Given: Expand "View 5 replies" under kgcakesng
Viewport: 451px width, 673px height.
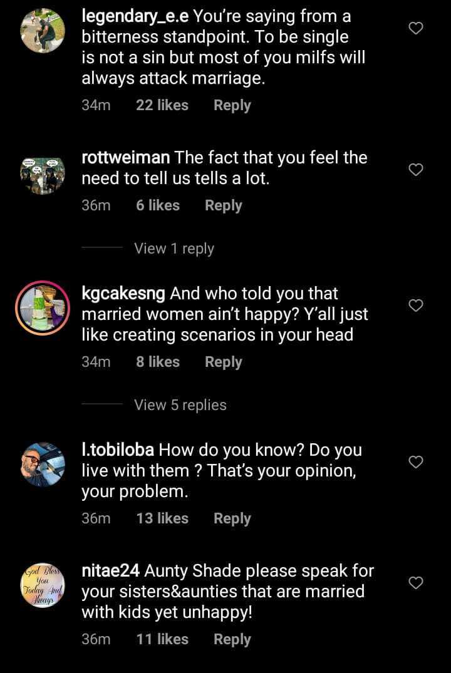Looking at the screenshot, I should coord(180,405).
